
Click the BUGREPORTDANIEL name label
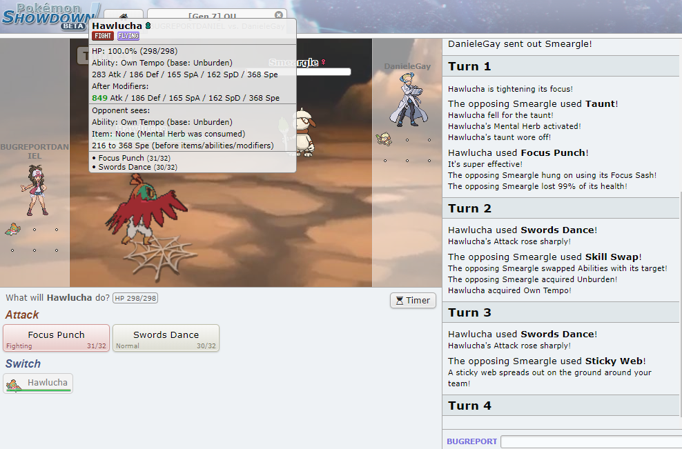35,151
